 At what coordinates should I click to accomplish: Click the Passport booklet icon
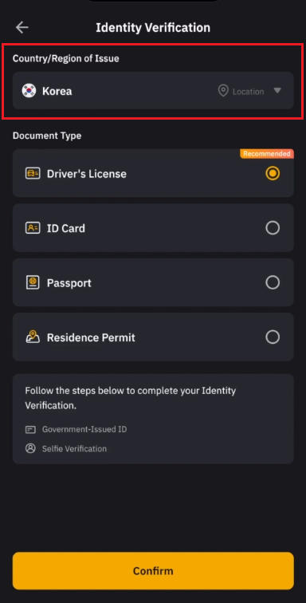[x=33, y=282]
